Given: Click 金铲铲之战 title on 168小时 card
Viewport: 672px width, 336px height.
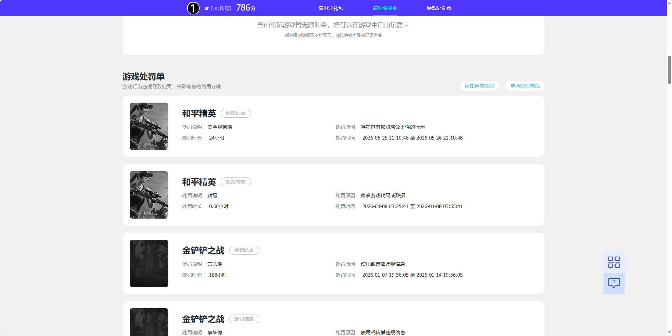Looking at the screenshot, I should tap(203, 251).
